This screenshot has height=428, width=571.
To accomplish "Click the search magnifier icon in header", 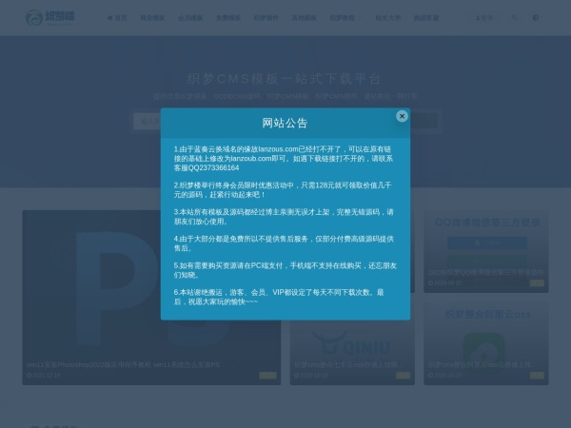I will [x=515, y=17].
